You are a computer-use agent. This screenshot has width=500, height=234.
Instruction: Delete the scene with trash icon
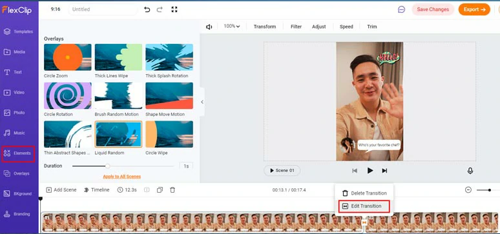(172, 190)
